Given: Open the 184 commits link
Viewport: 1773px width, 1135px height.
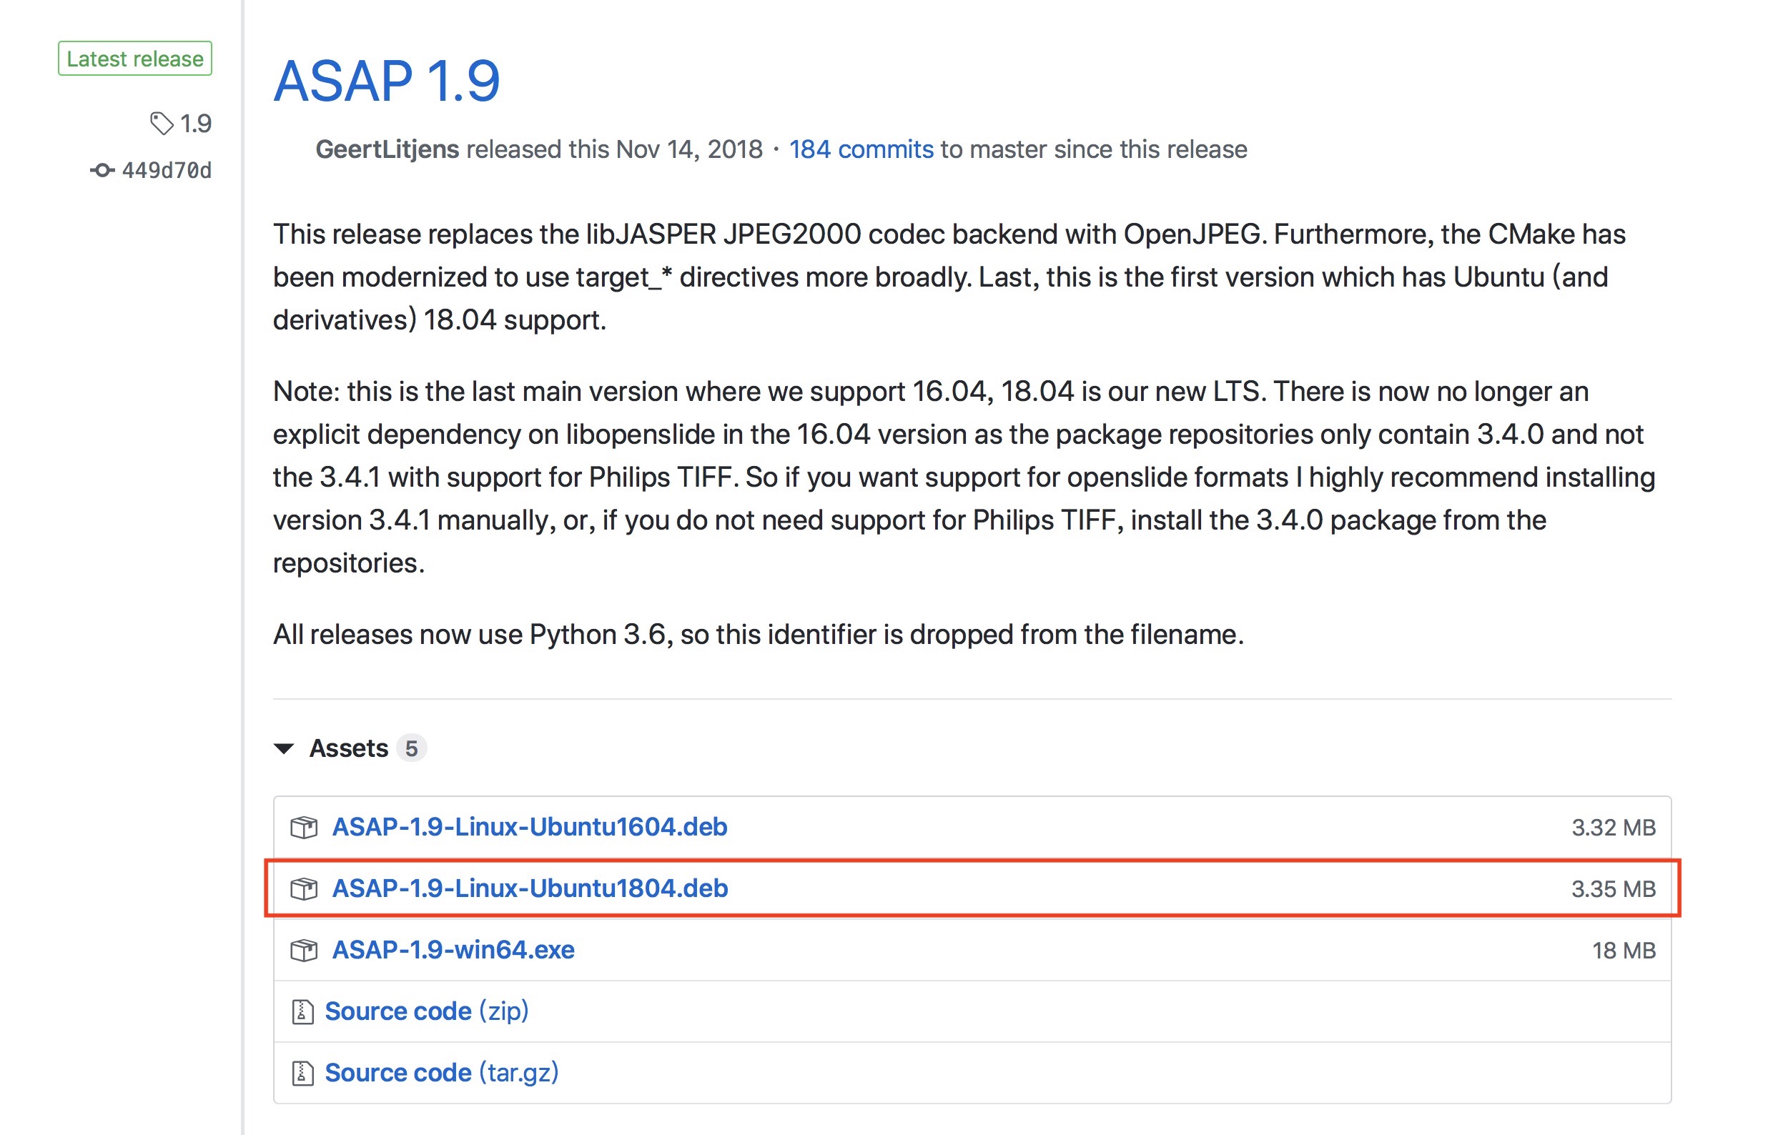Looking at the screenshot, I should point(861,149).
